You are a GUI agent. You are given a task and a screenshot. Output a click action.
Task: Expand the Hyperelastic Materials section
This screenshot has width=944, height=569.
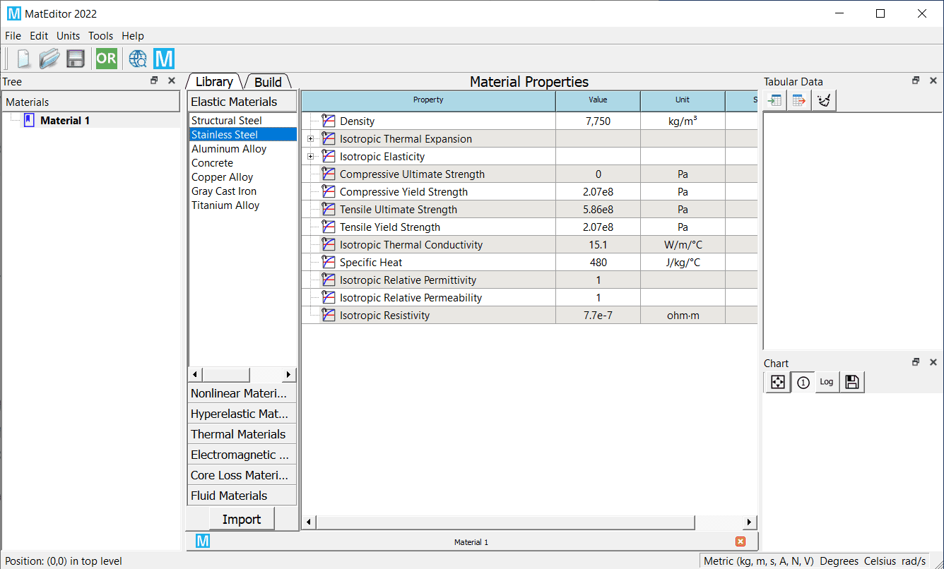(242, 414)
